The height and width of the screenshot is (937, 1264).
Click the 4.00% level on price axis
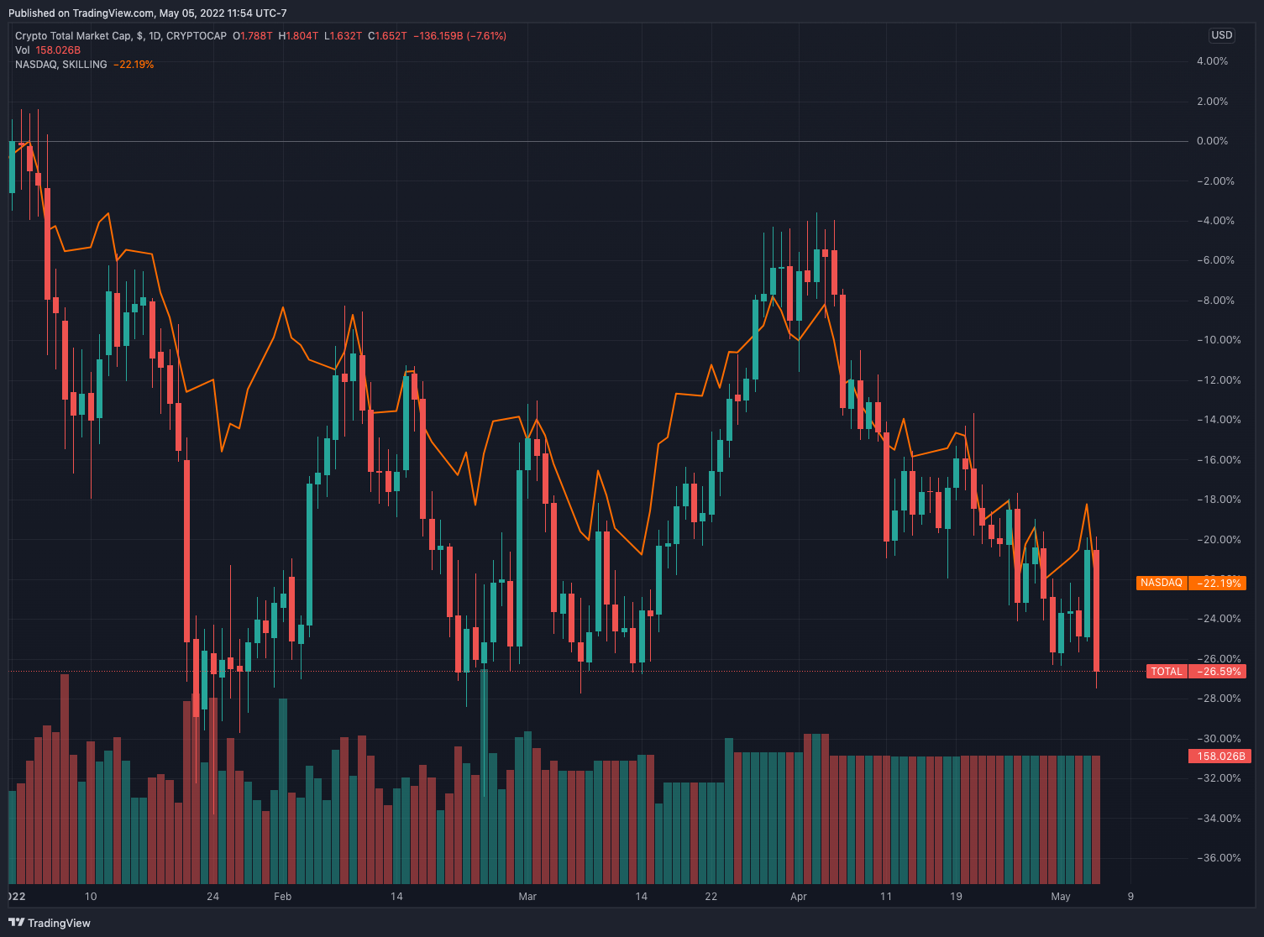[x=1212, y=61]
